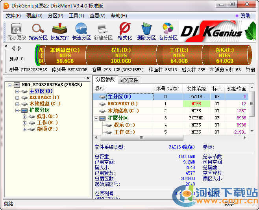The image size is (259, 210).
Task: Select 工作(E:) tree item
Action: pyautogui.click(x=47, y=123)
